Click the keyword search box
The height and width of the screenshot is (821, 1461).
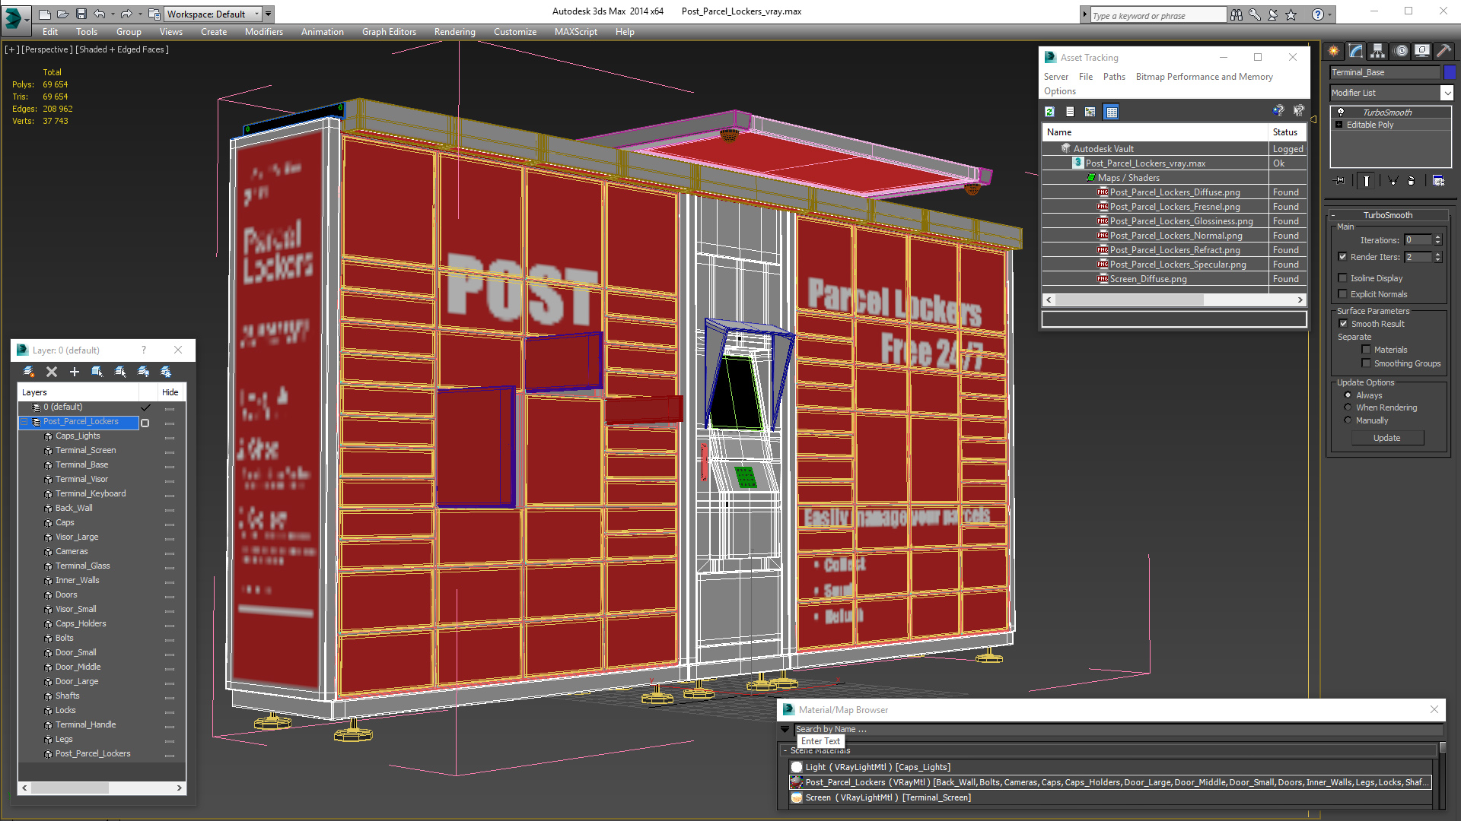[1157, 15]
